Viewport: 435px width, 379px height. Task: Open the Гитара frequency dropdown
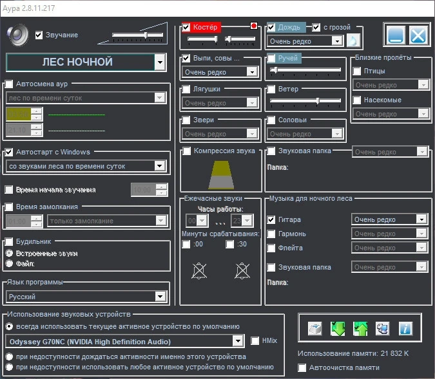421,219
